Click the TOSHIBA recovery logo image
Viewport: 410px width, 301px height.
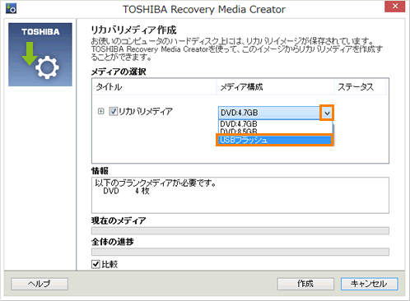click(40, 54)
